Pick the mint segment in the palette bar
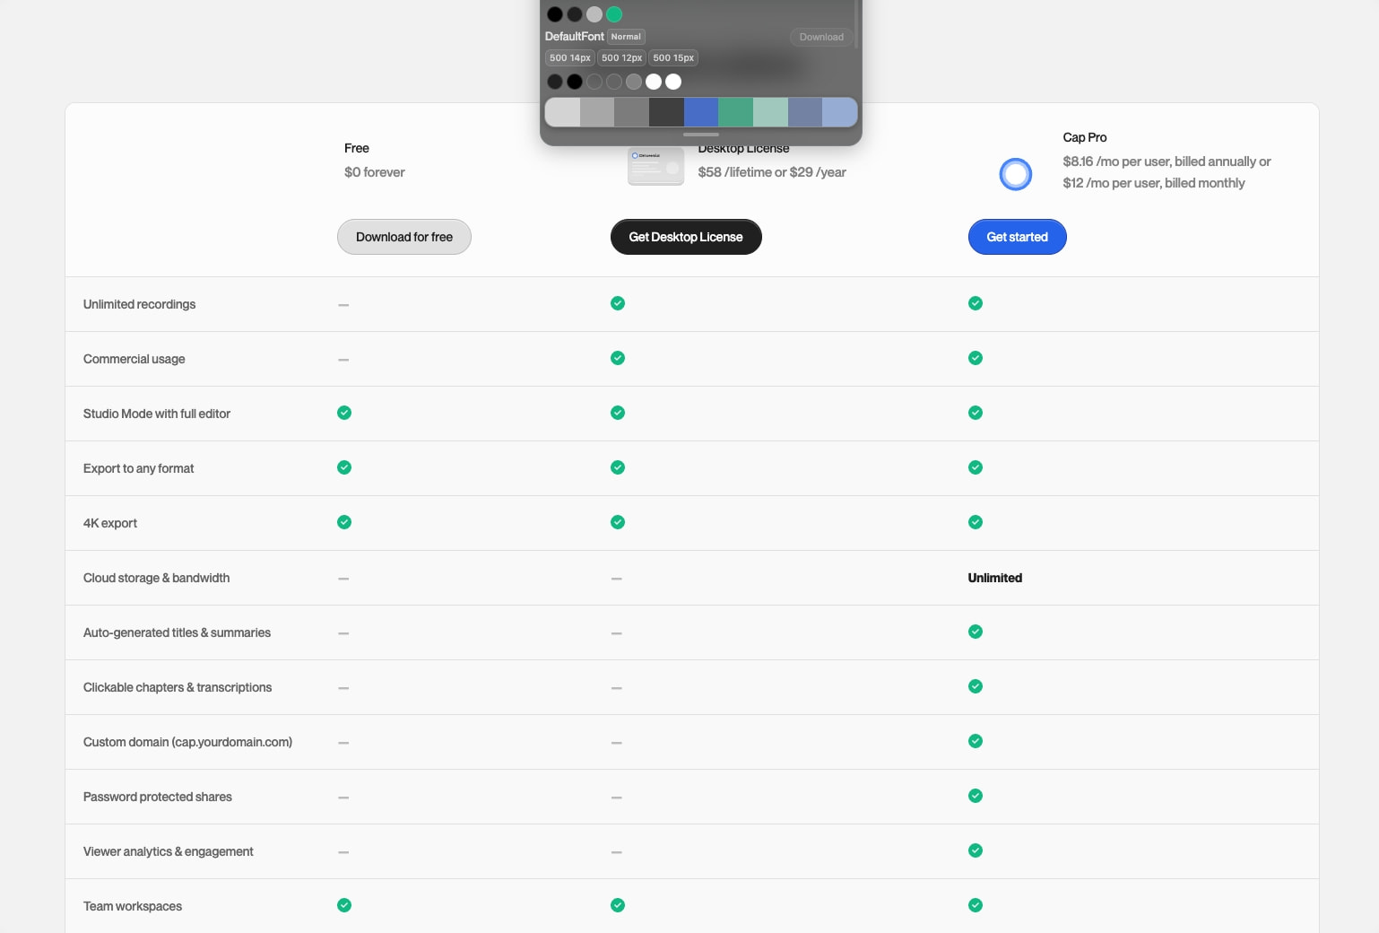Image resolution: width=1379 pixels, height=933 pixels. tap(770, 112)
